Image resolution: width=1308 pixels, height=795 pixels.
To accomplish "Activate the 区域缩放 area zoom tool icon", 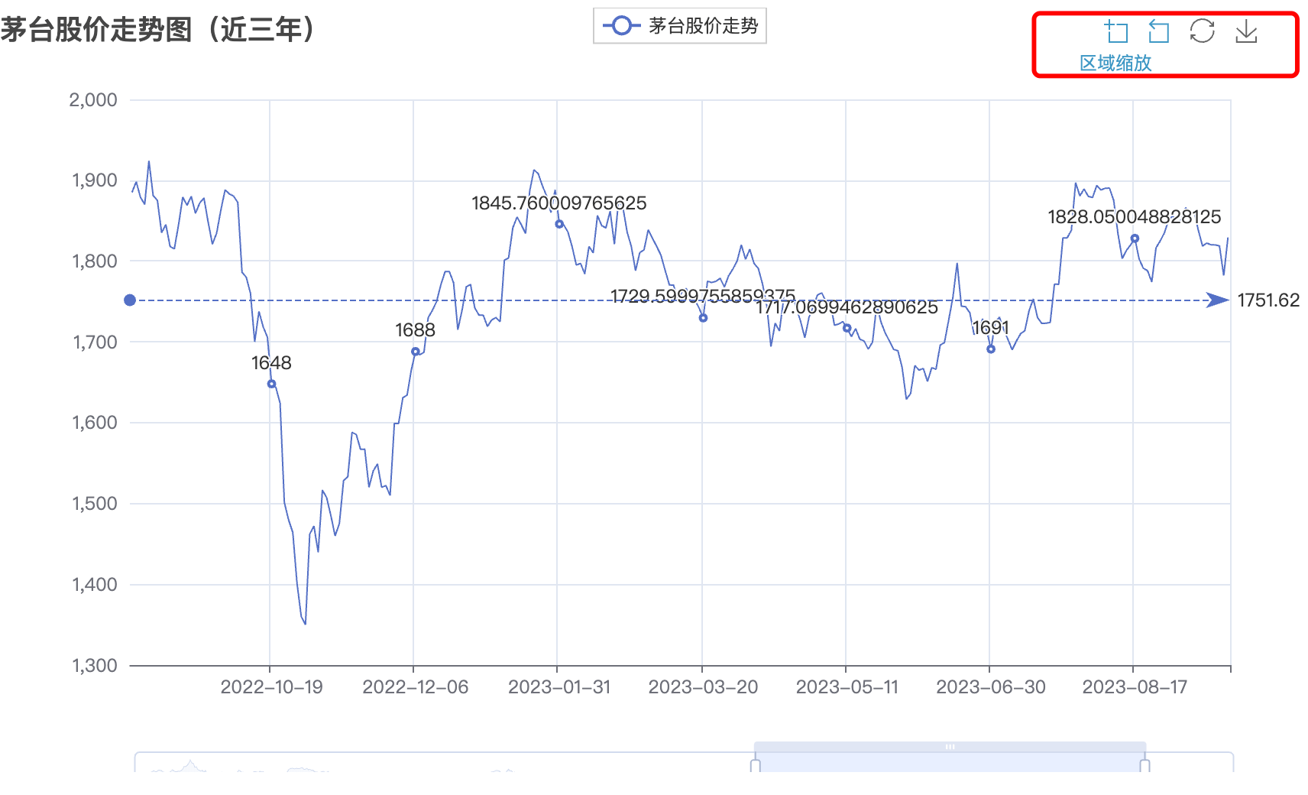I will click(x=1116, y=31).
